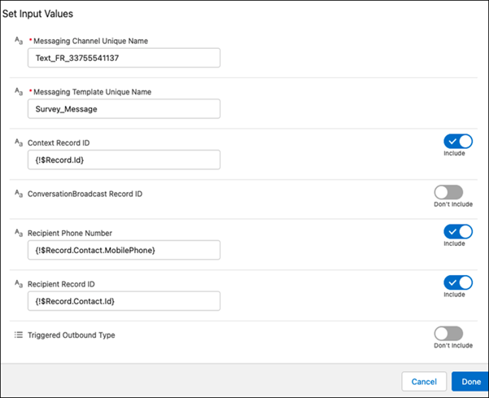Select the ConversationBroadcast Record ID label

[85, 194]
